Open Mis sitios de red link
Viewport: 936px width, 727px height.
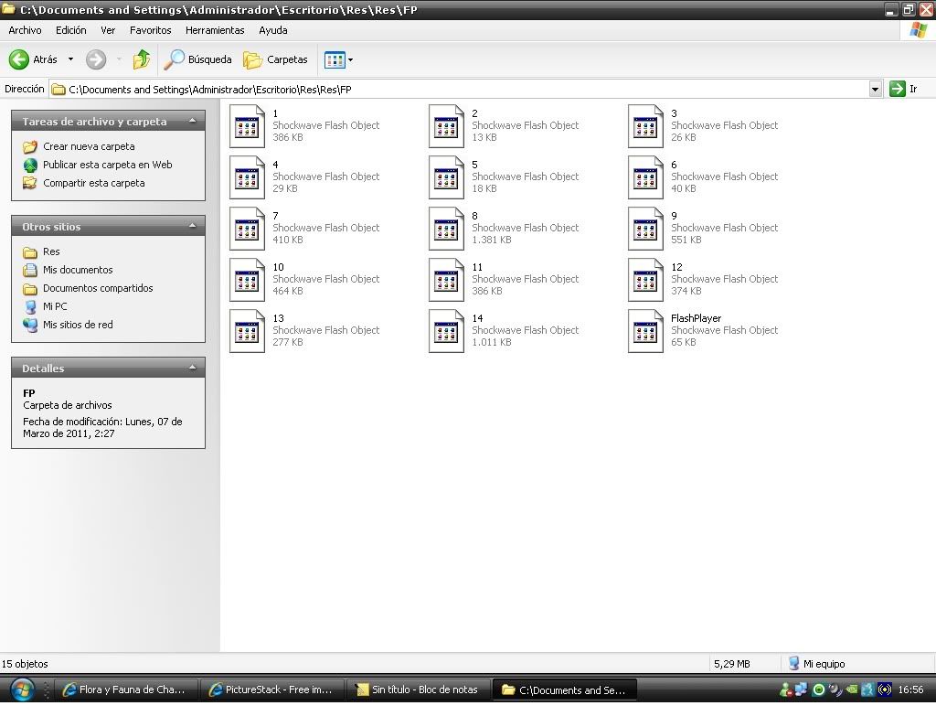pos(78,325)
